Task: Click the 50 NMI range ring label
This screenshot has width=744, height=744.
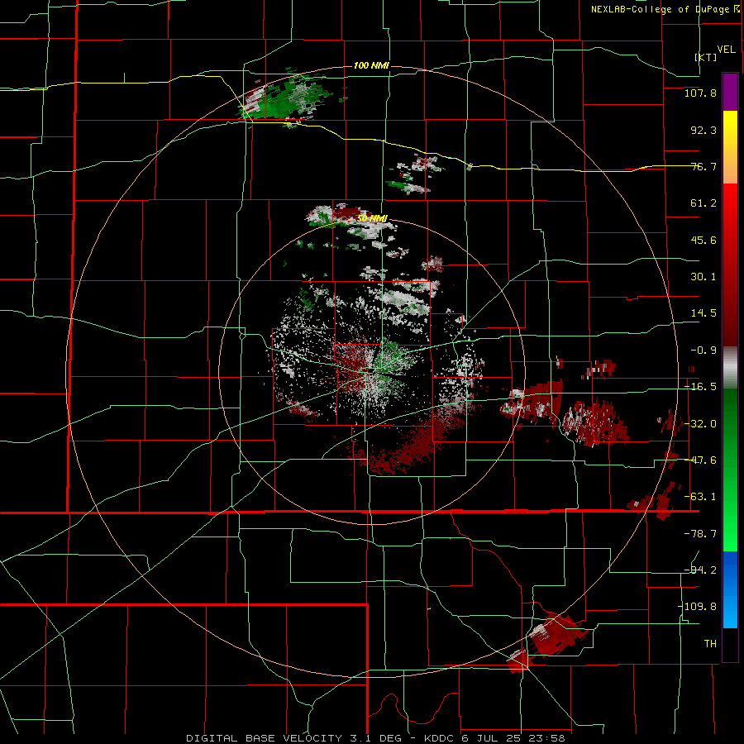Action: 372,219
